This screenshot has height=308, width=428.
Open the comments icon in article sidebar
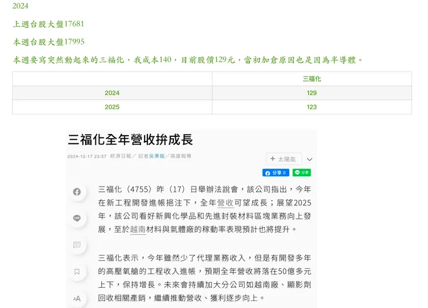pos(77,244)
